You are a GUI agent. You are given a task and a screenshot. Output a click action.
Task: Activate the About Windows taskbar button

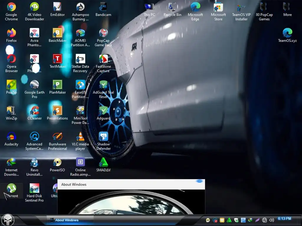[70, 220]
